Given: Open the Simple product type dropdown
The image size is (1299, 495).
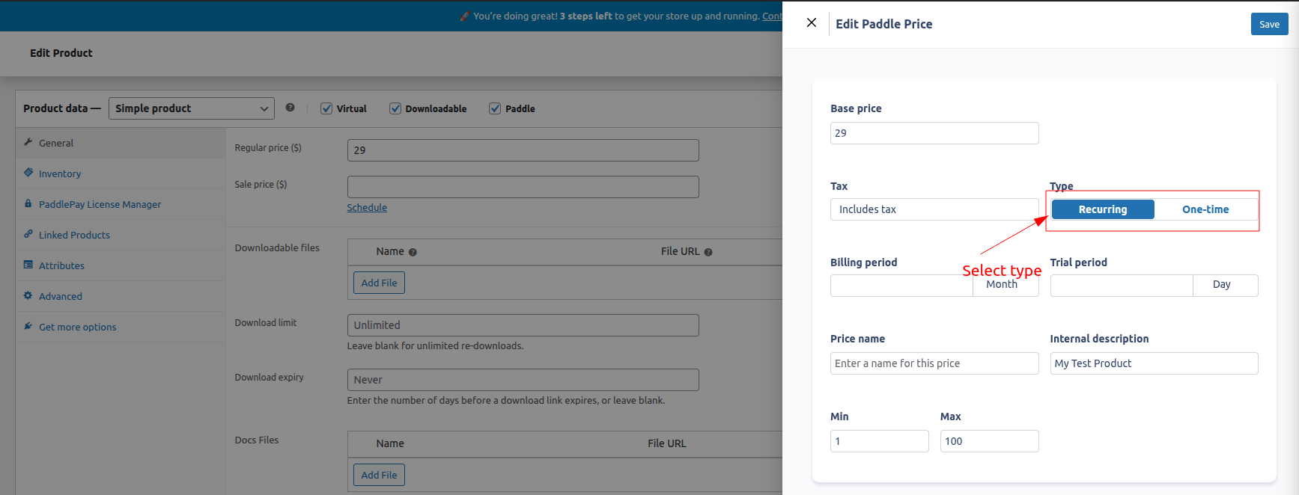Looking at the screenshot, I should (x=192, y=108).
